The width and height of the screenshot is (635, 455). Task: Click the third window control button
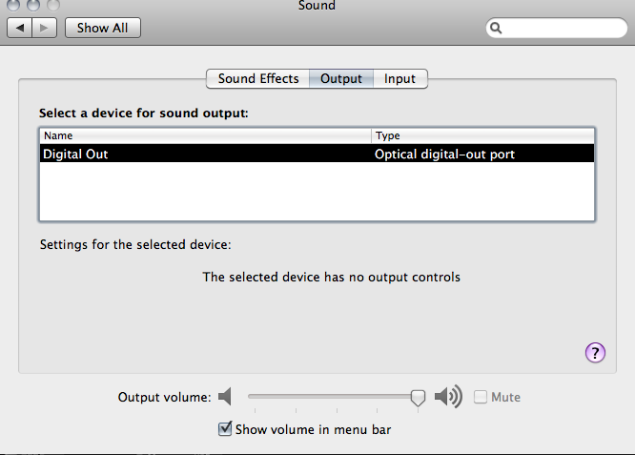(x=53, y=5)
